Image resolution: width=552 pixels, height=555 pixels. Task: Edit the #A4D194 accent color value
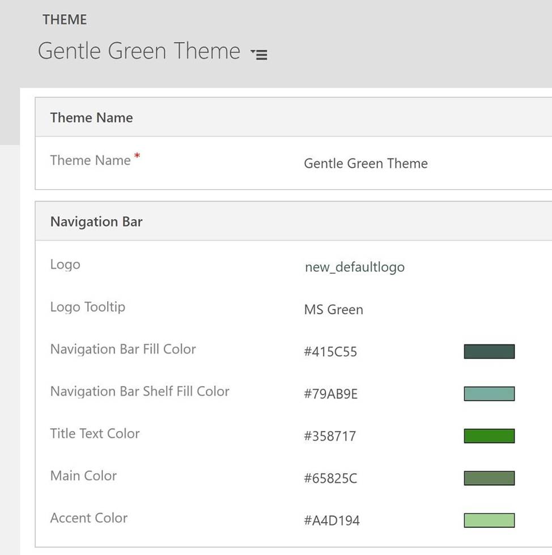pyautogui.click(x=332, y=520)
